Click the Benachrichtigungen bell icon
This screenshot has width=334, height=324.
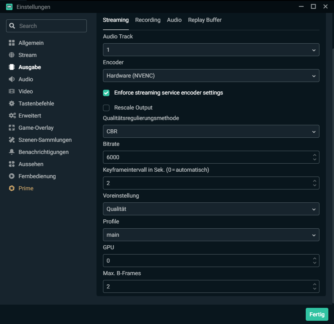pos(12,152)
